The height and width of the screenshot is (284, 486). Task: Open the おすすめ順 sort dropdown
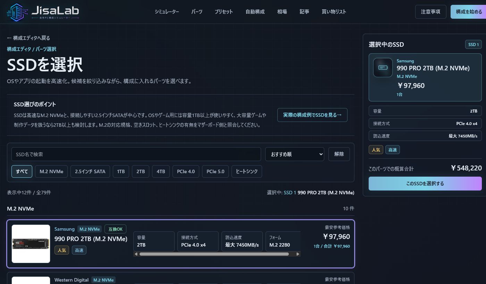point(295,154)
